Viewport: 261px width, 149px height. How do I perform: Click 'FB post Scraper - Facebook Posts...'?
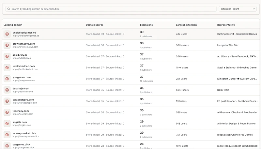(x=238, y=101)
